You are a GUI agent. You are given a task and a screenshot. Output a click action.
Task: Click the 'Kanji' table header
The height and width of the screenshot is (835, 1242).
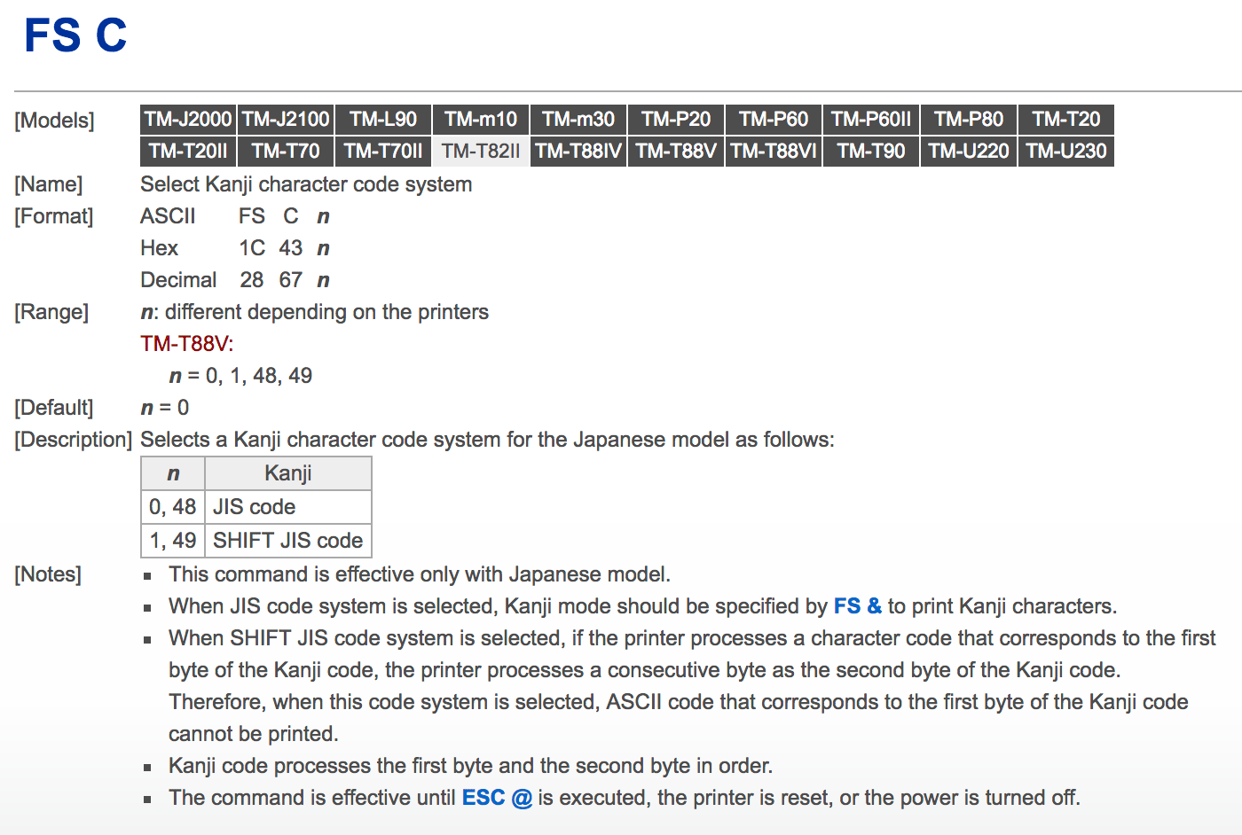pyautogui.click(x=288, y=473)
